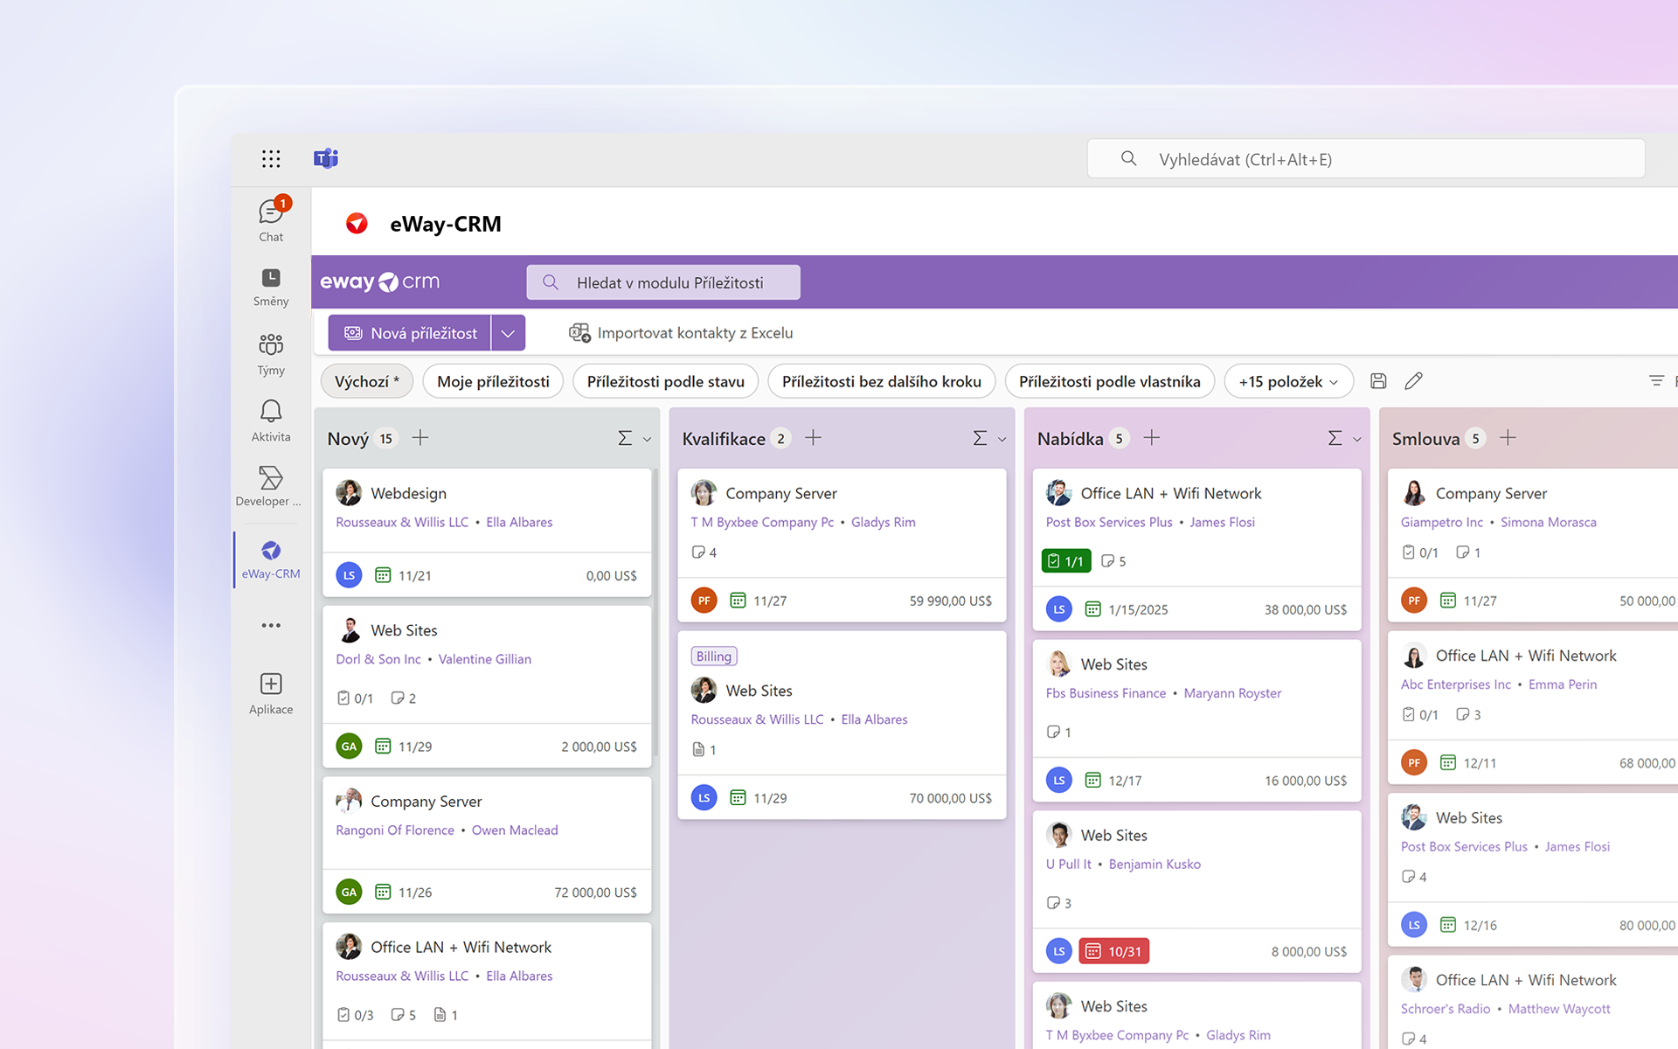Edit the view with the pencil icon
1678x1049 pixels.
pos(1413,380)
